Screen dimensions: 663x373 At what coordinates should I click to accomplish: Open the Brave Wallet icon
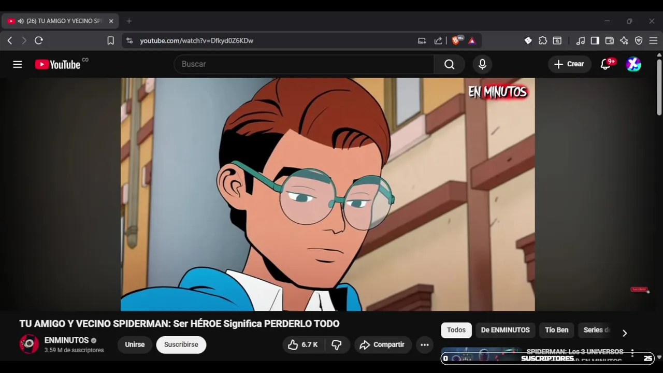[x=610, y=40]
